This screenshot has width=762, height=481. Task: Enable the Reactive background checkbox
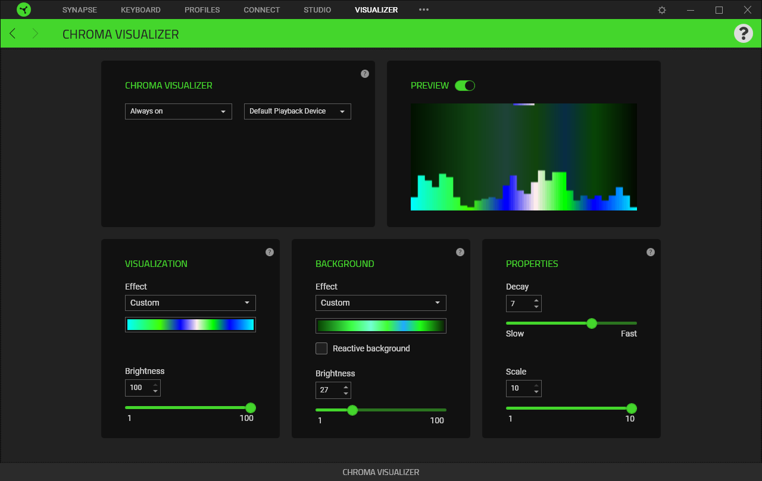click(321, 348)
